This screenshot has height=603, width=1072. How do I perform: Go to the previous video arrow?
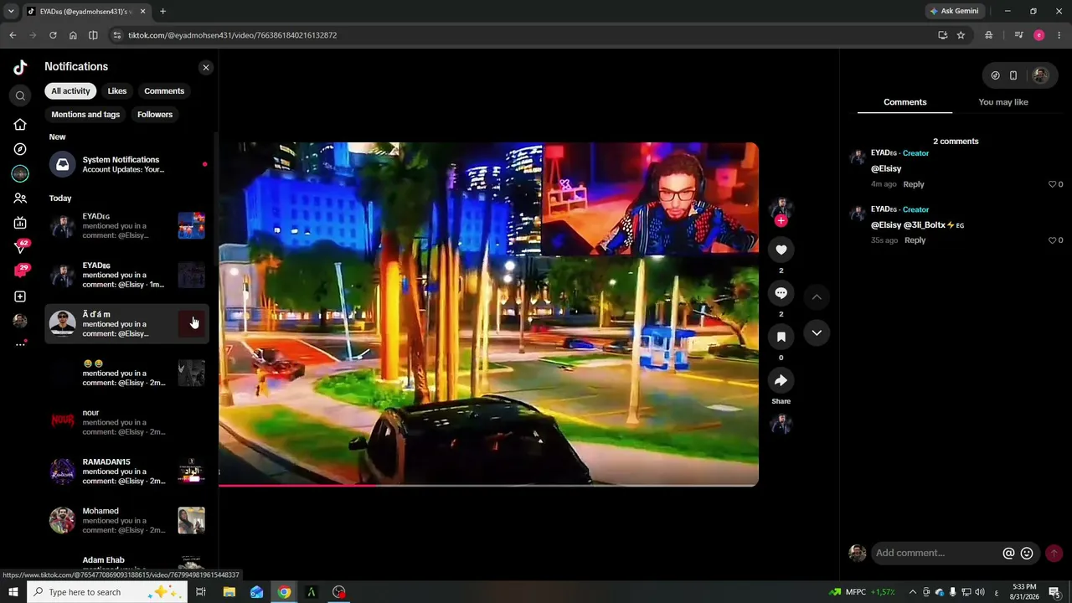click(817, 296)
